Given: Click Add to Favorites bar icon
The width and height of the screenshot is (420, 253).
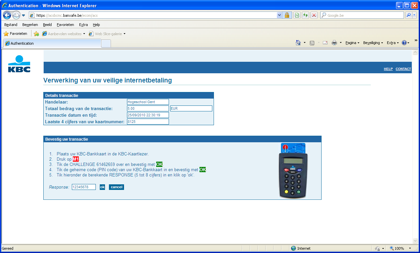Looking at the screenshot, I should pyautogui.click(x=36, y=34).
